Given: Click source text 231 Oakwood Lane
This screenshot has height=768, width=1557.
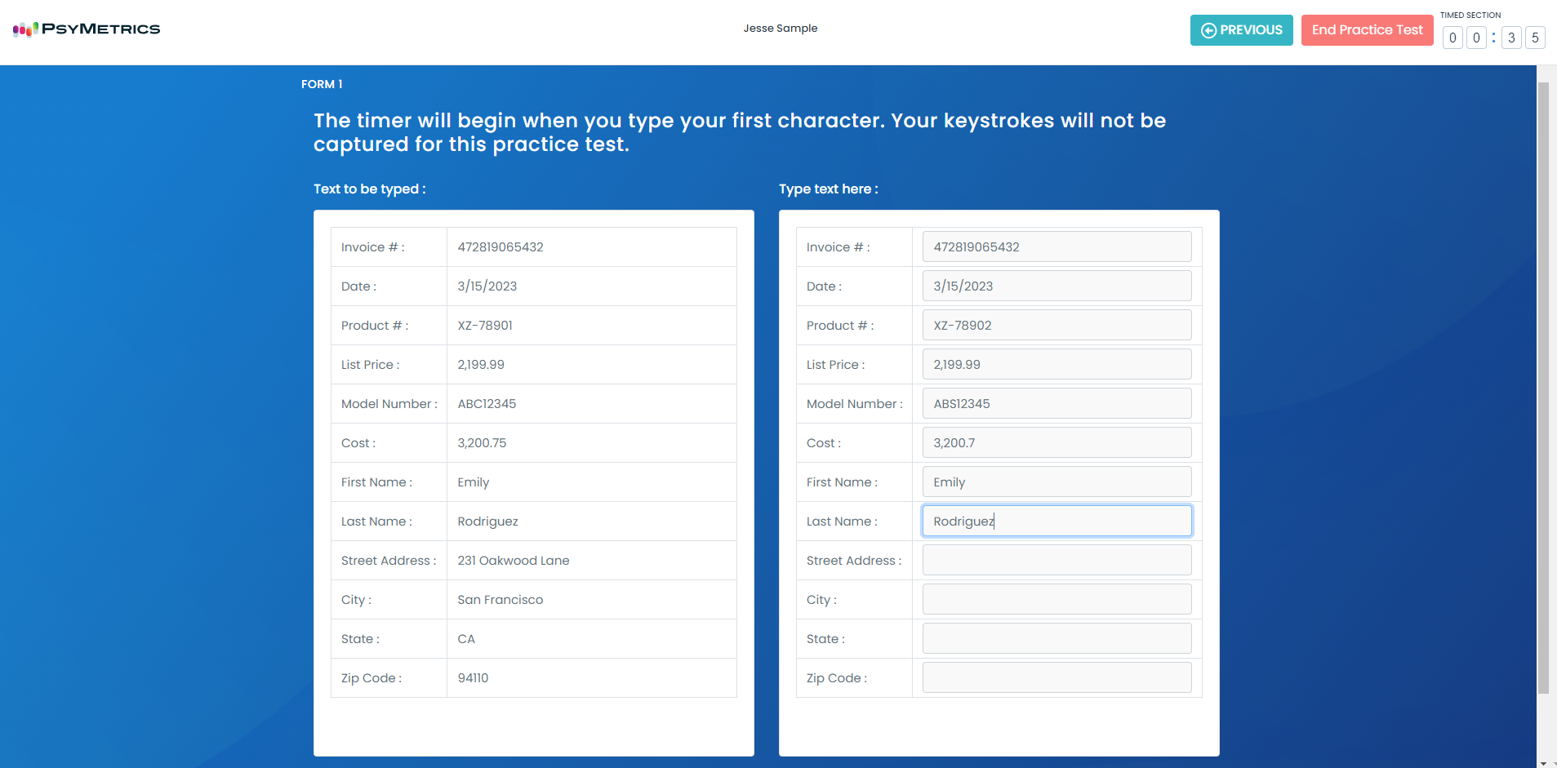Looking at the screenshot, I should click(x=514, y=561).
